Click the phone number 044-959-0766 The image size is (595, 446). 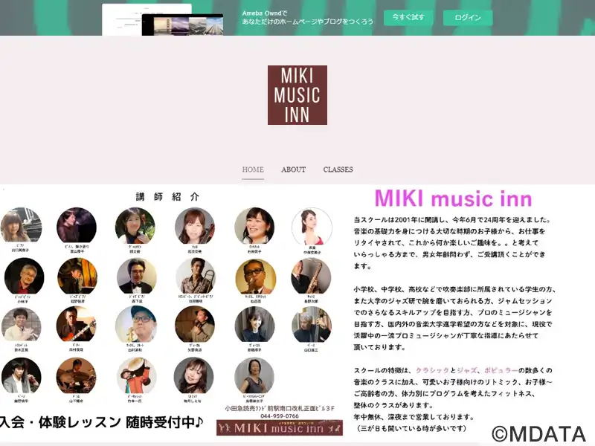[280, 416]
